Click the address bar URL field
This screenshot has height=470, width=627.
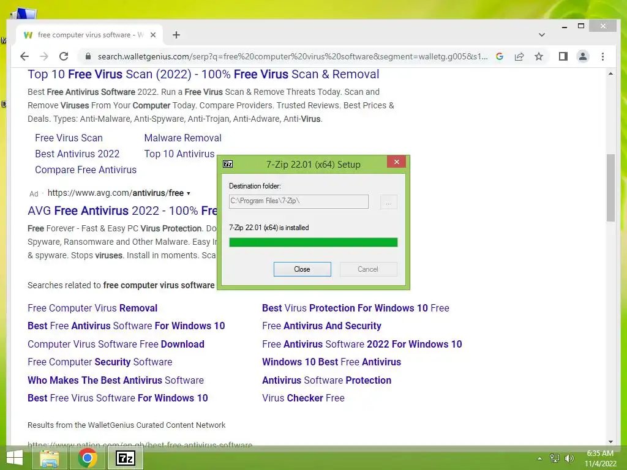[292, 56]
